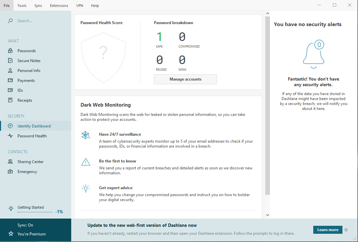358x242 pixels.
Task: Select IDs in the sidebar
Action: click(x=36, y=90)
